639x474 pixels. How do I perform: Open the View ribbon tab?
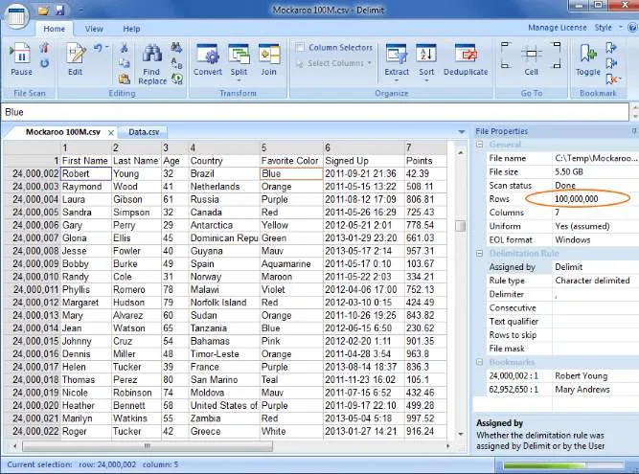pos(94,29)
